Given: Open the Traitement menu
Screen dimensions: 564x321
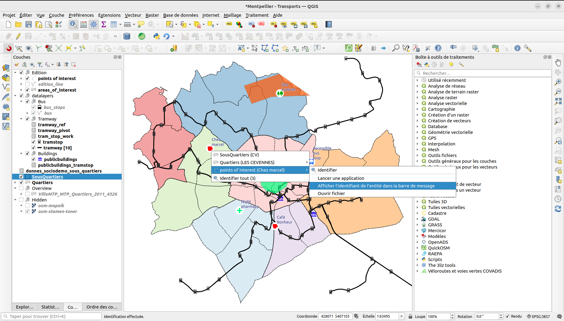Looking at the screenshot, I should point(257,15).
